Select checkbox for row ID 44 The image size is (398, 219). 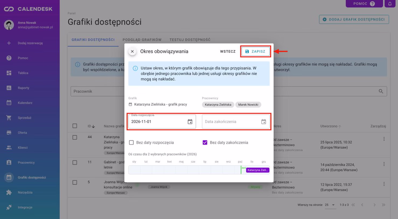click(75, 138)
